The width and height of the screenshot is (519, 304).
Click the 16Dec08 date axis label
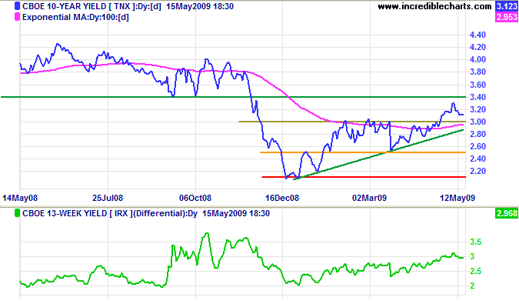[x=282, y=198]
